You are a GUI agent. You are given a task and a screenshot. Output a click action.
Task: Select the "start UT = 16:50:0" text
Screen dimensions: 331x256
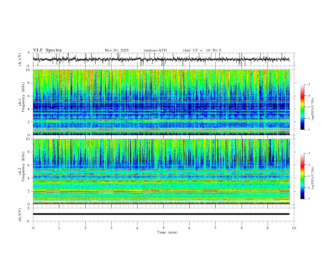202,50
